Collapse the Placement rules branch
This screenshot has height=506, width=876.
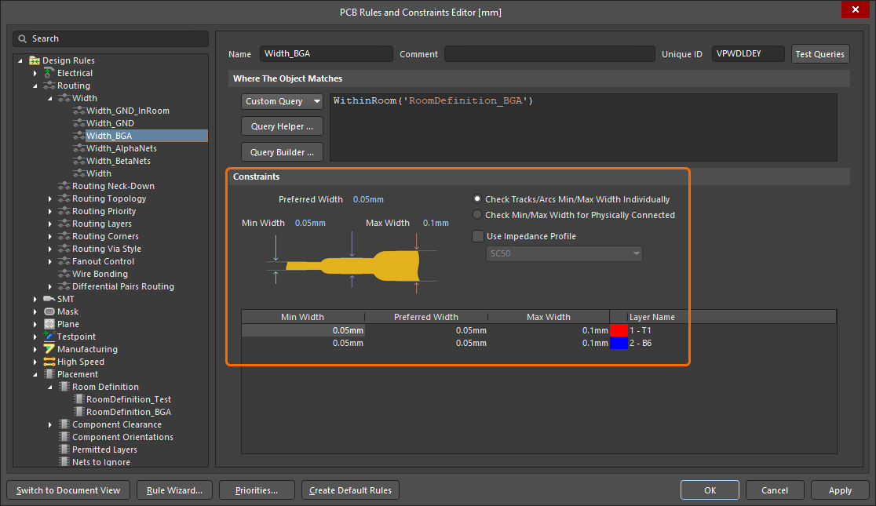click(35, 375)
